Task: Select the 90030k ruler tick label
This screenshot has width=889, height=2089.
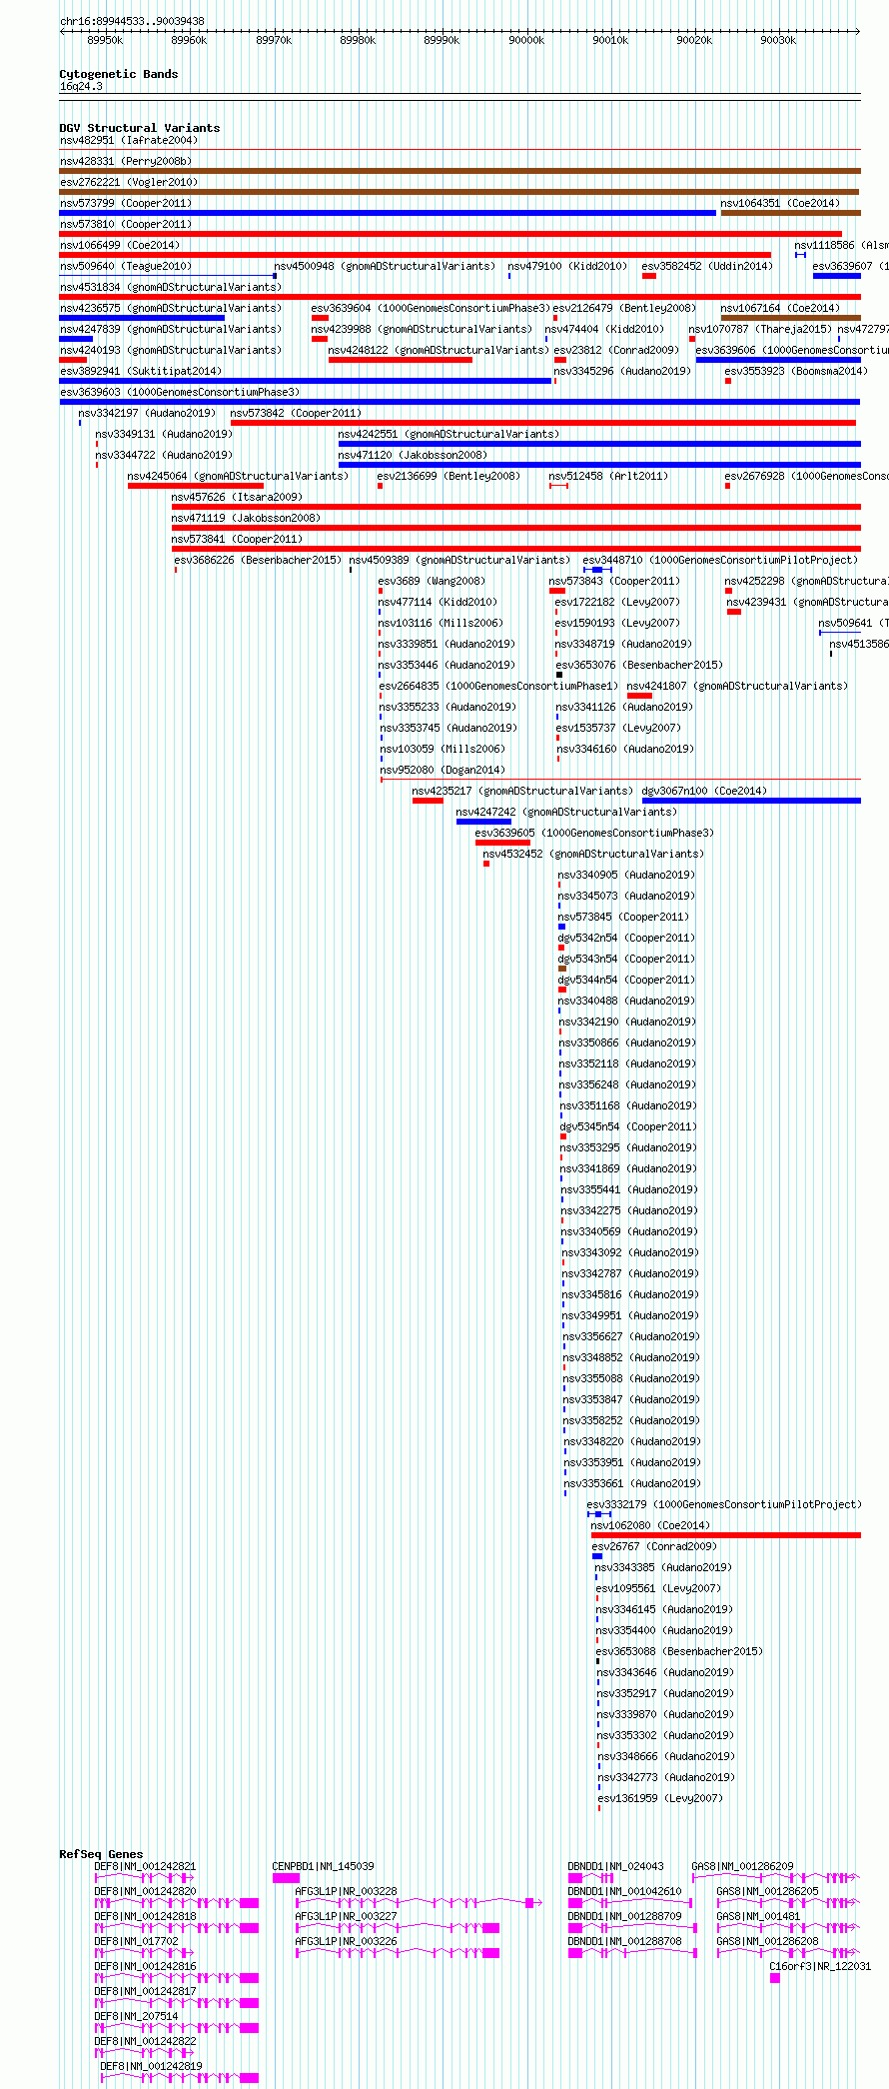Action: (778, 41)
